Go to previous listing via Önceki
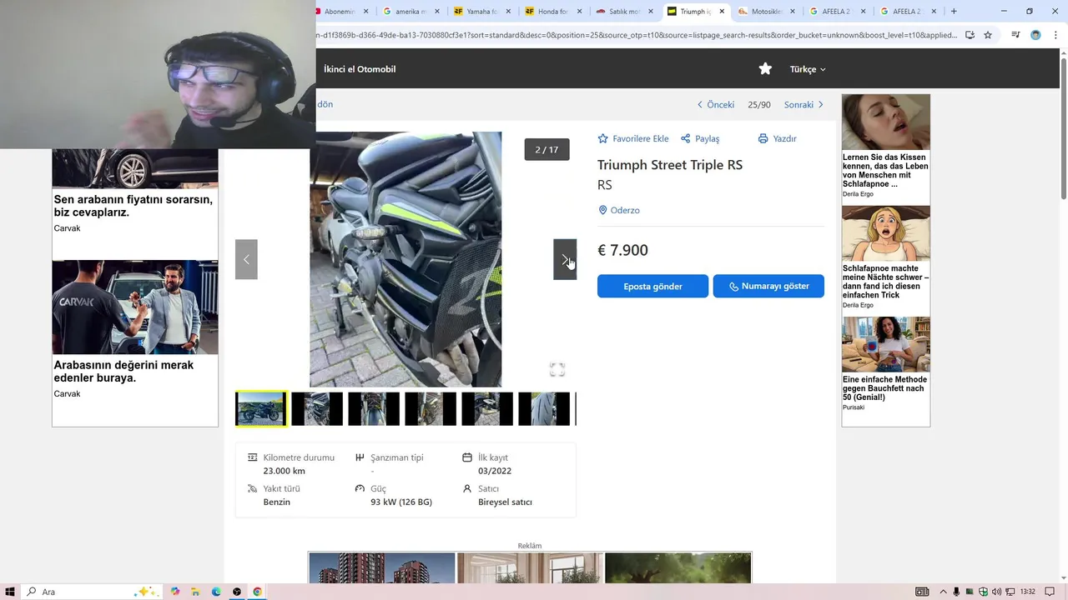 [716, 104]
